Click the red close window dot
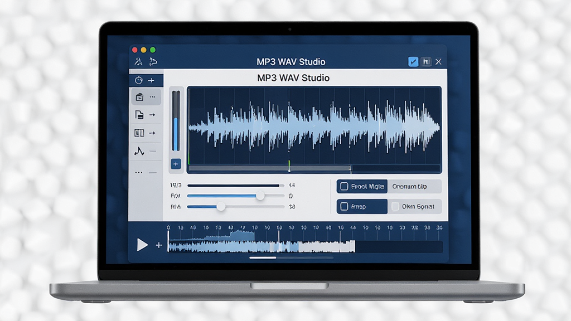The image size is (571, 321). point(135,50)
